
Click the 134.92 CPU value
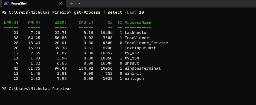click(86, 68)
